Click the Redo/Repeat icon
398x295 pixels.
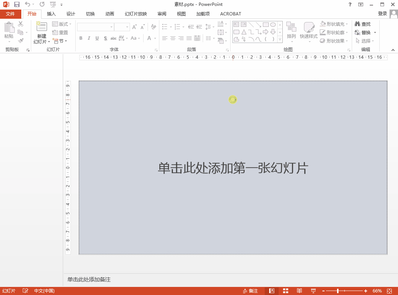point(42,4)
